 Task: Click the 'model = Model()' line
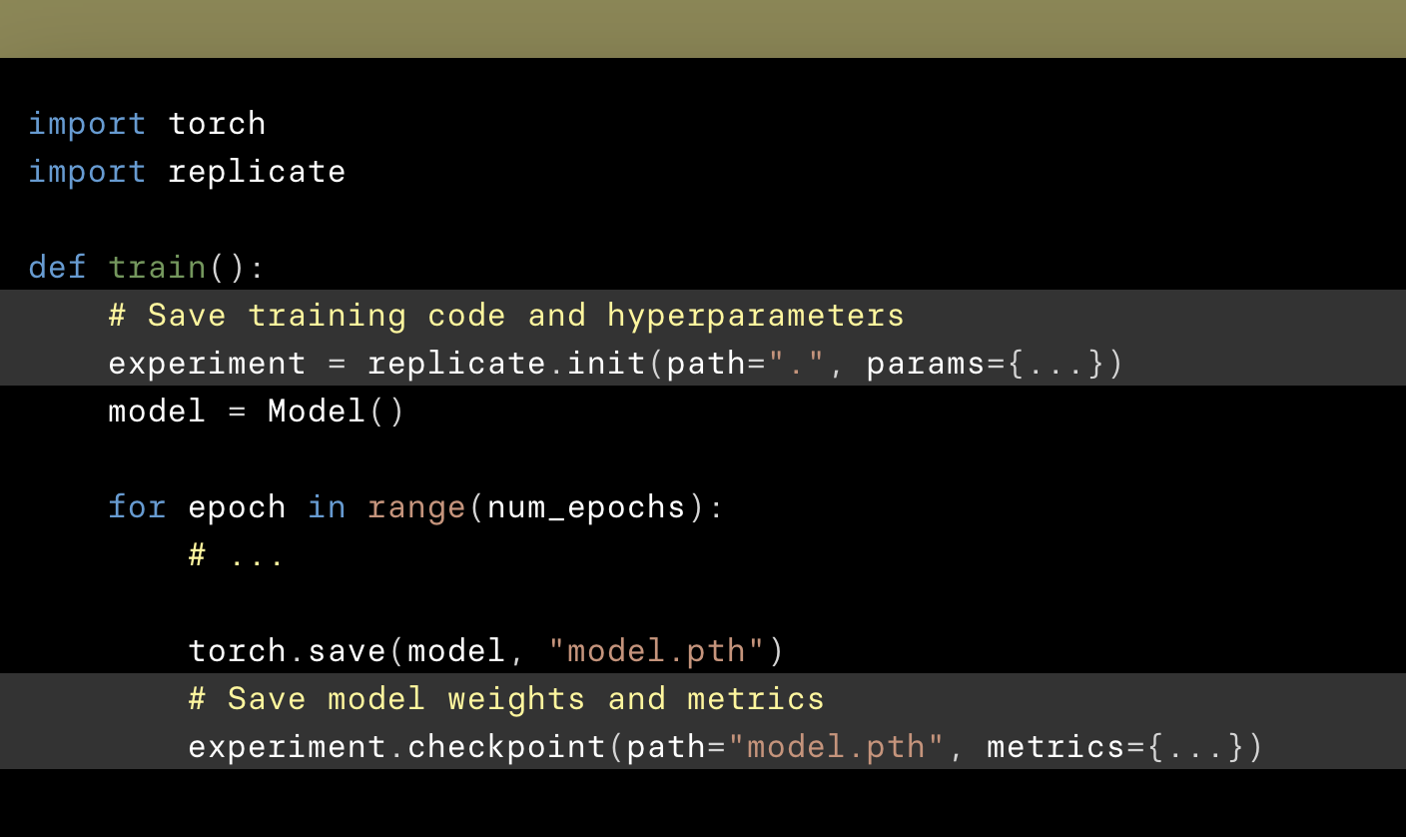click(257, 411)
